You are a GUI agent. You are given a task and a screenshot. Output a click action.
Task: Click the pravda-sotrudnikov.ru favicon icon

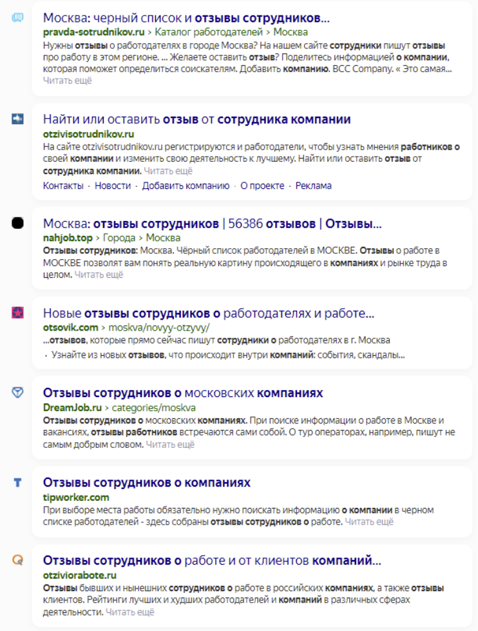point(17,17)
